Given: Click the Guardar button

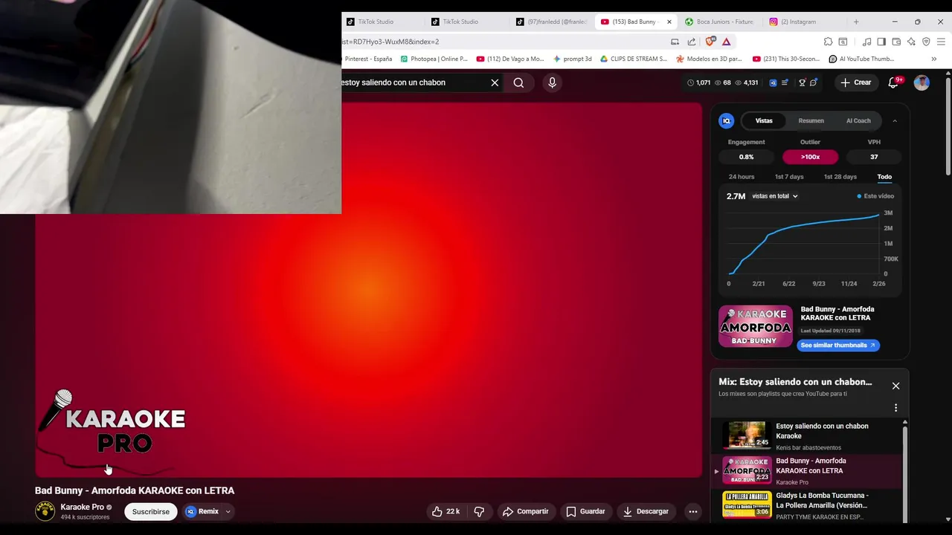Looking at the screenshot, I should 585,511.
